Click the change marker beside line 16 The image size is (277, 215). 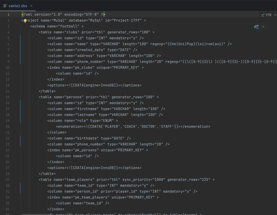click(x=20, y=103)
